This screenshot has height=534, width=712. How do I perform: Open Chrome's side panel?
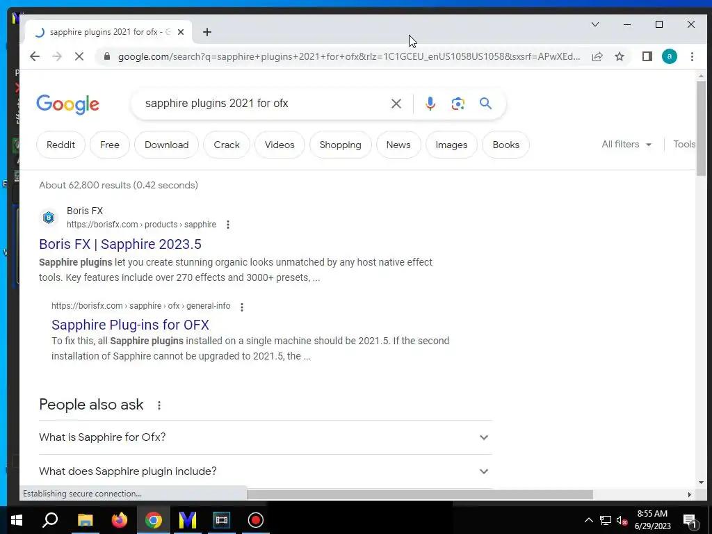(647, 56)
